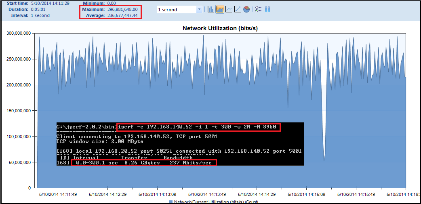
Task: Choose the point-to-point line chart icon
Action: coord(238,9)
